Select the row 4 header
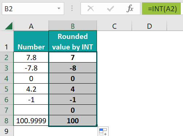Screen dimensions: 183x136 pyautogui.click(x=7, y=78)
